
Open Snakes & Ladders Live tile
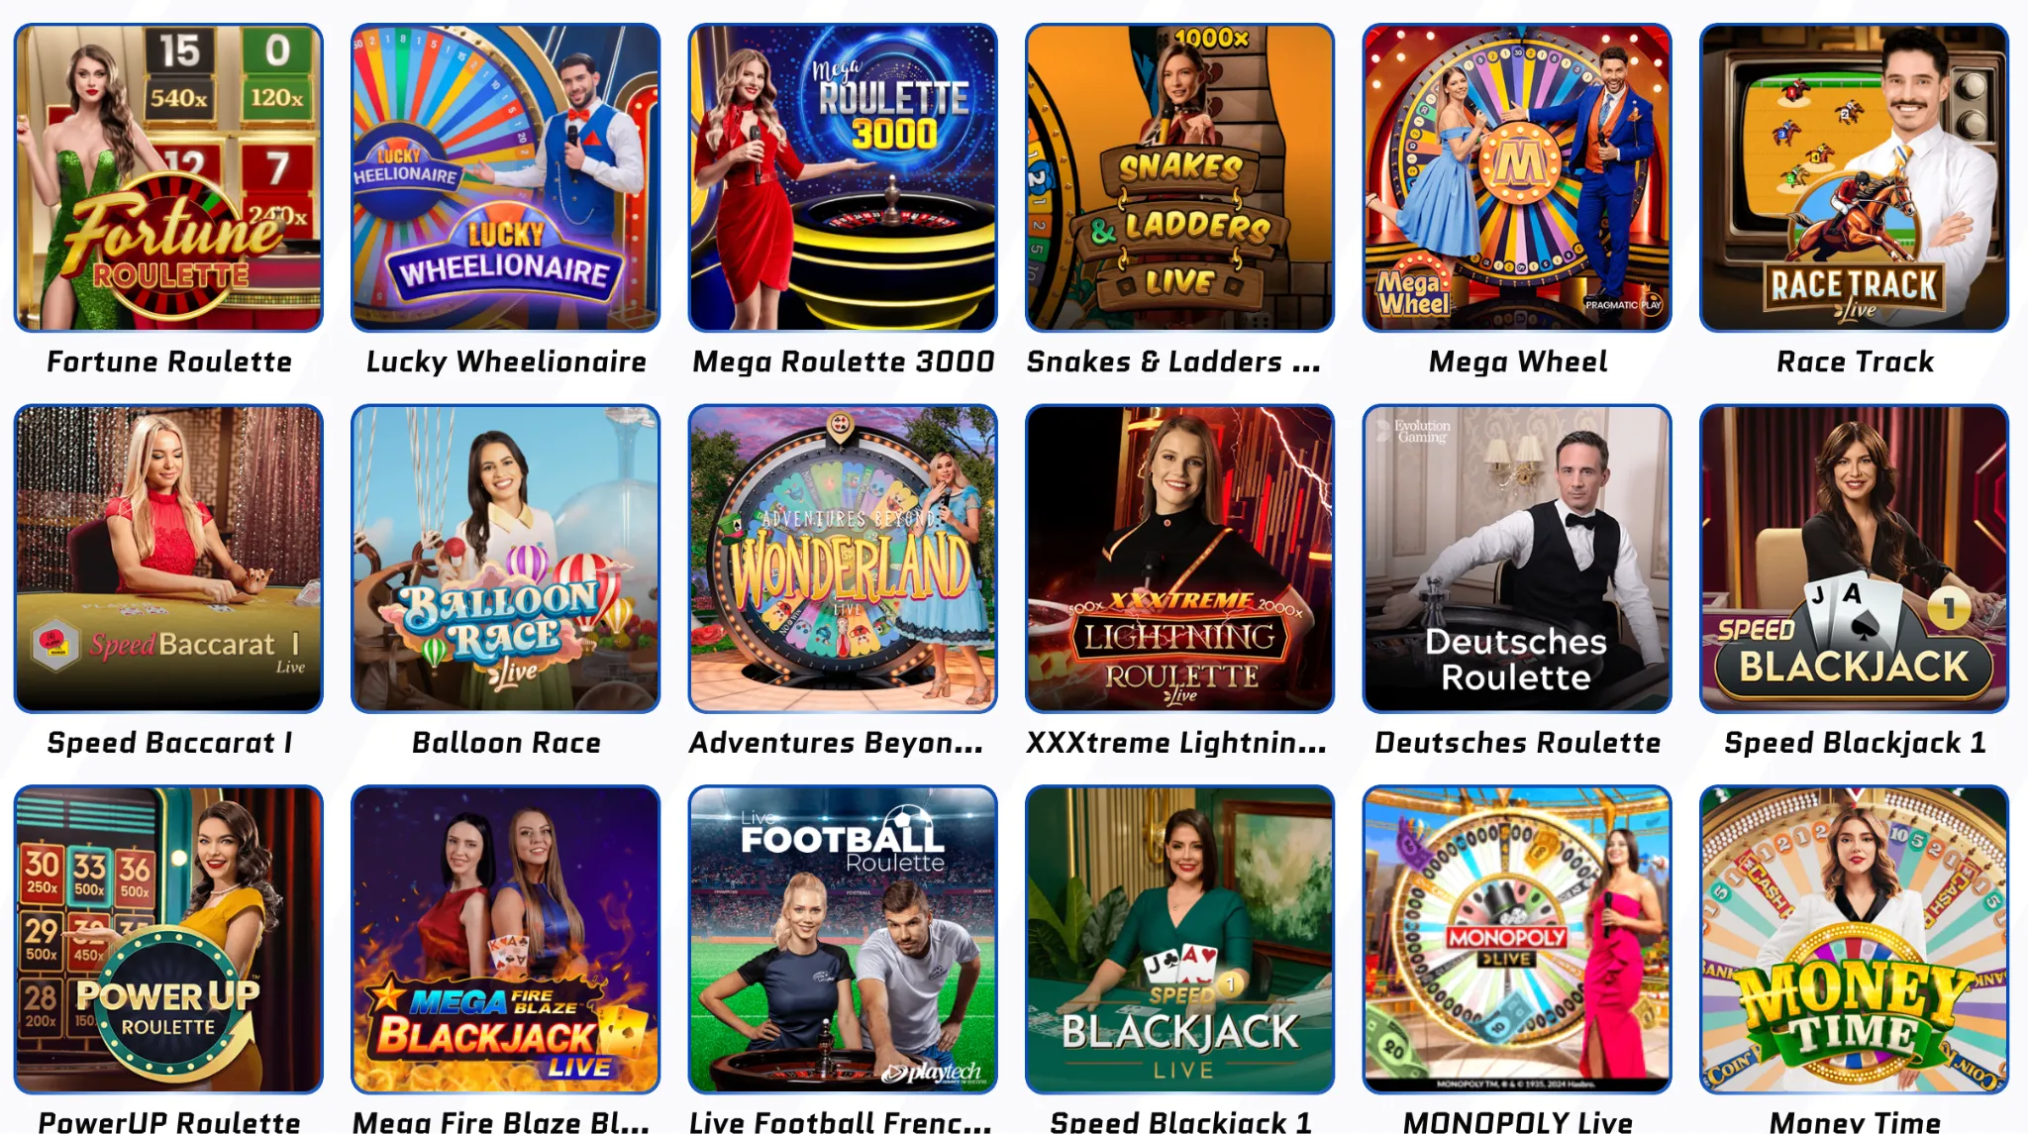coord(1179,178)
